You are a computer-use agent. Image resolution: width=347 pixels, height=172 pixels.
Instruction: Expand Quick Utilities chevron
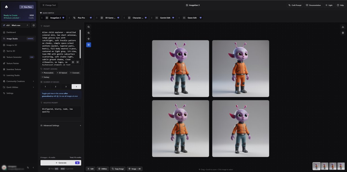34,87
